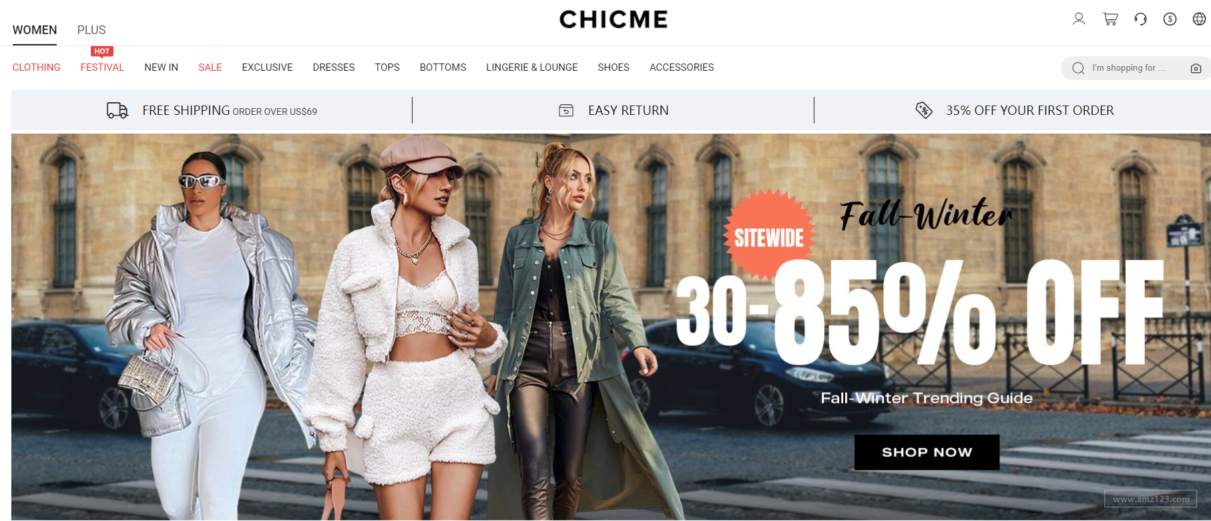Screen dimensions: 1211x521
Task: Click the I'm shopping for search field
Action: (1136, 68)
